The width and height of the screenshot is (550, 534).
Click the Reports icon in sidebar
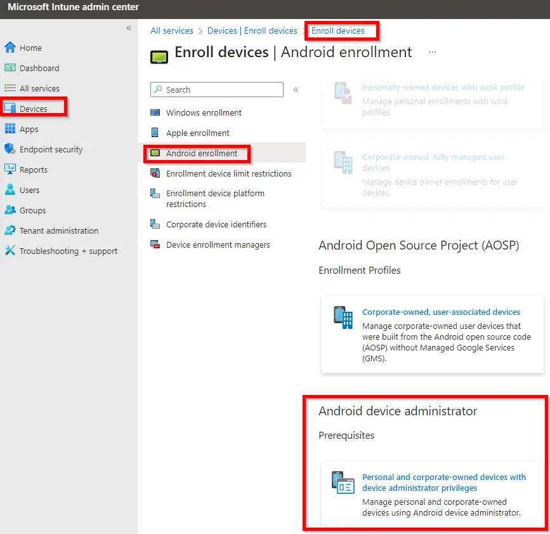(10, 169)
